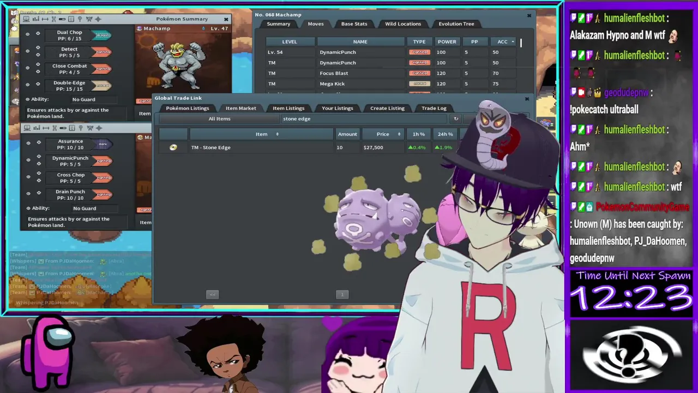Screen dimensions: 698x393
Task: Click key icon in Assurance summary window toolbar
Action: coord(81,128)
